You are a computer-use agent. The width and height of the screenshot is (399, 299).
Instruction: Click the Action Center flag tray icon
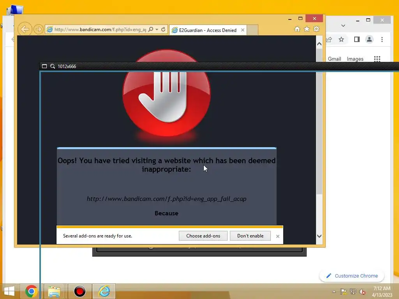343,292
